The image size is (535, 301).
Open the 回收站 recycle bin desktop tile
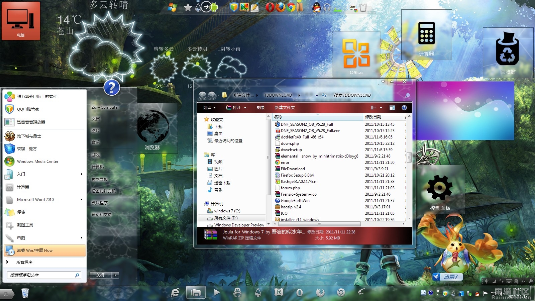[x=508, y=53]
